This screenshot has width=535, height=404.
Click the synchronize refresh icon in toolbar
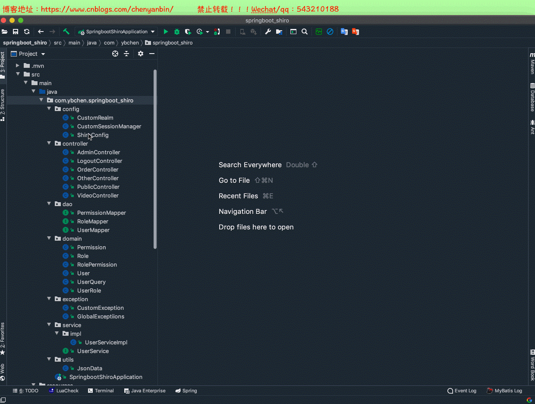tap(27, 32)
